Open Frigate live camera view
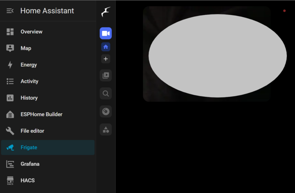The width and height of the screenshot is (295, 193). click(x=106, y=33)
